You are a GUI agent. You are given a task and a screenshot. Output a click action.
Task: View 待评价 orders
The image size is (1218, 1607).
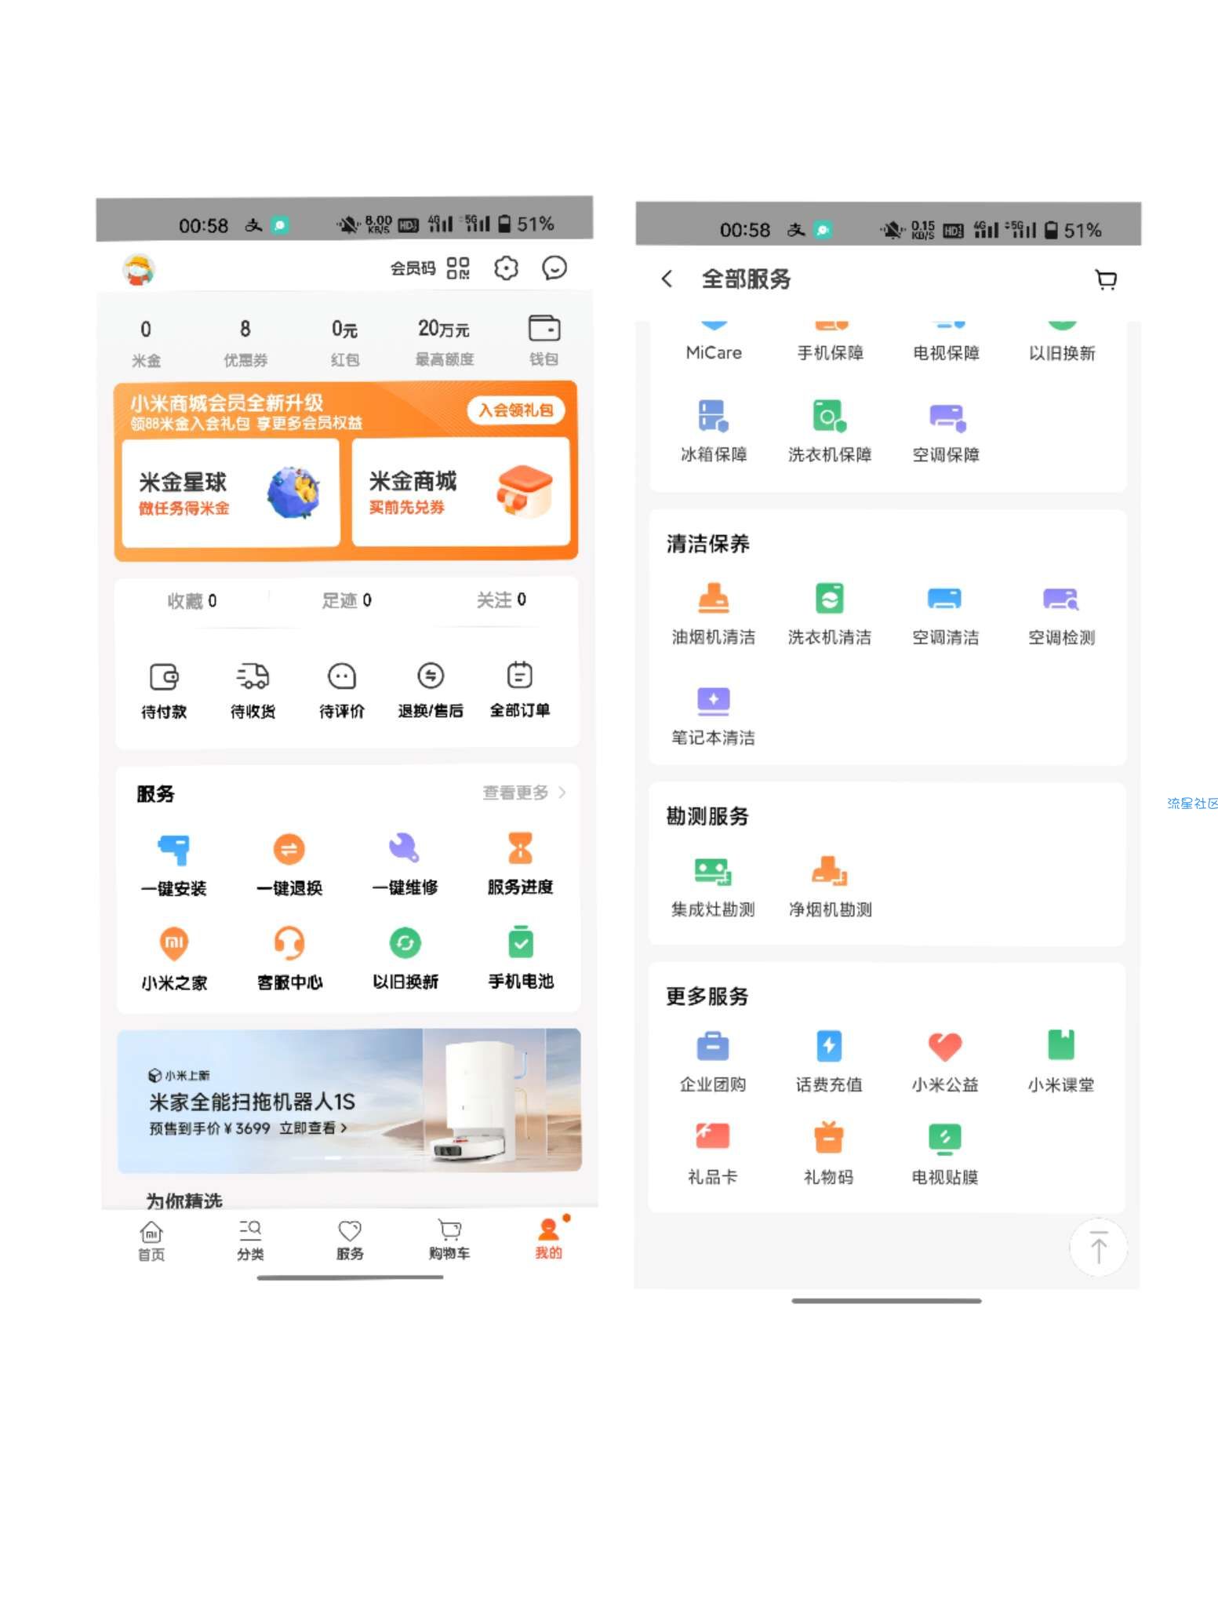[x=342, y=691]
